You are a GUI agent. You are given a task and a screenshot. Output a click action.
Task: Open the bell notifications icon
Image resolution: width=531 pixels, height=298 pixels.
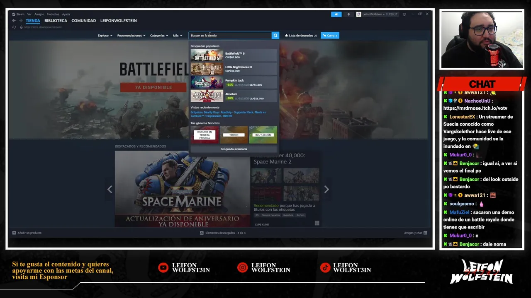pyautogui.click(x=348, y=14)
